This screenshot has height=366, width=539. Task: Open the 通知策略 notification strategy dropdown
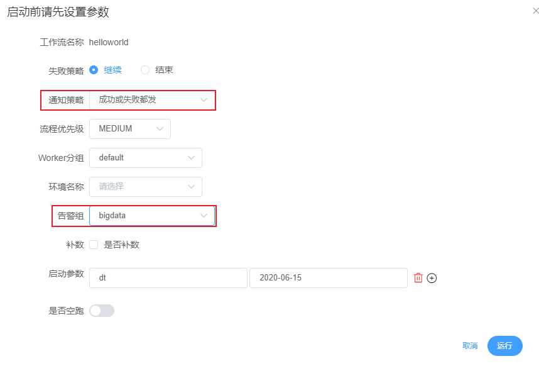click(x=151, y=99)
